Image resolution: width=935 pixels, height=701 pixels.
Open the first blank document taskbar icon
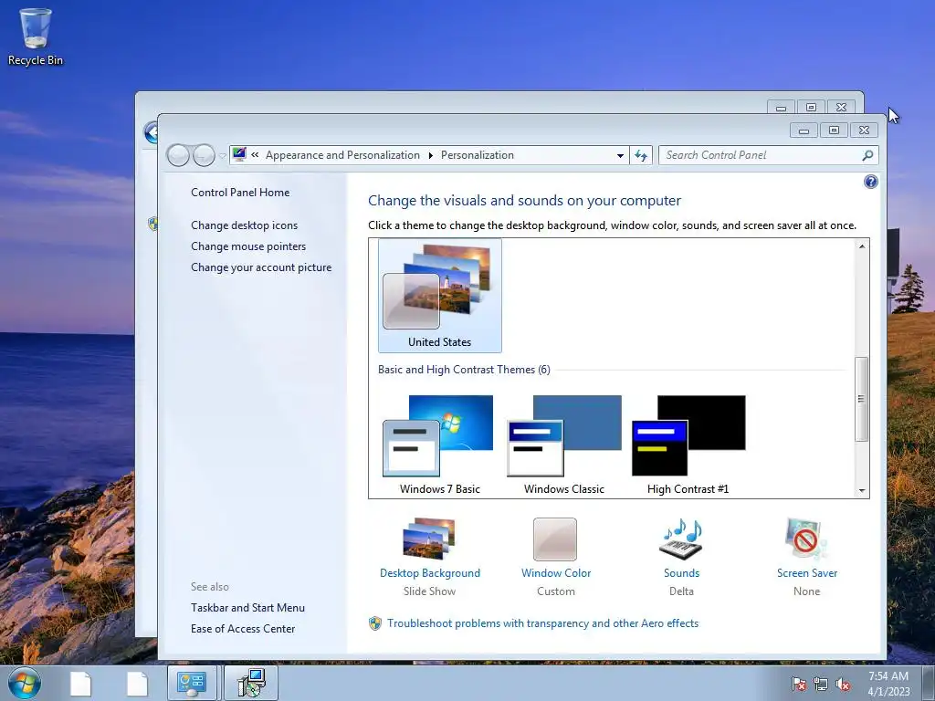click(x=80, y=684)
